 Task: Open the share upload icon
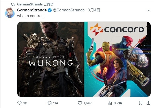[148, 103]
